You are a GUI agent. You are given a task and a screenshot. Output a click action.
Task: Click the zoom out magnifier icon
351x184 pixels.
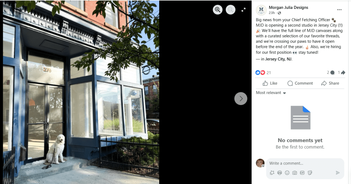(x=230, y=10)
